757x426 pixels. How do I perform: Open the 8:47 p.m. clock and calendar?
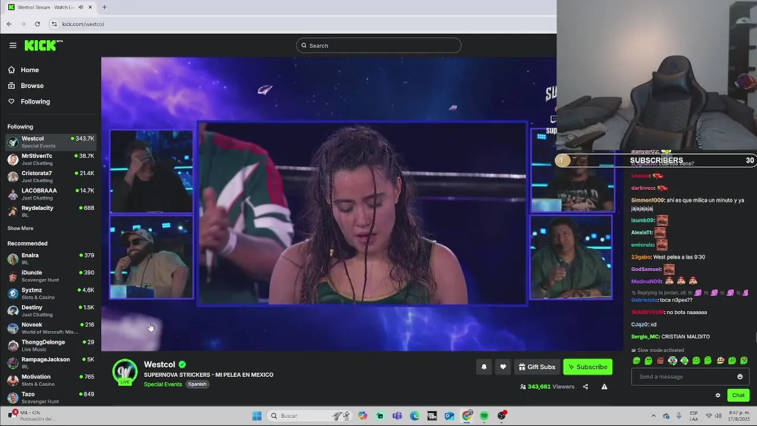(739, 416)
